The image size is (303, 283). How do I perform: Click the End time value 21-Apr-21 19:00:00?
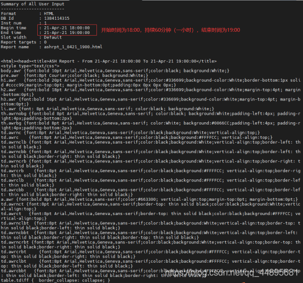click(67, 33)
